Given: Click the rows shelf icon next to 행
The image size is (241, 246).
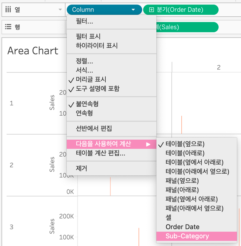Looking at the screenshot, I should point(8,27).
